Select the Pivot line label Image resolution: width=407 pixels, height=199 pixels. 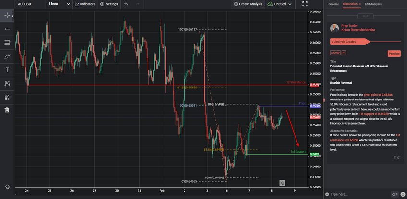tap(302, 103)
